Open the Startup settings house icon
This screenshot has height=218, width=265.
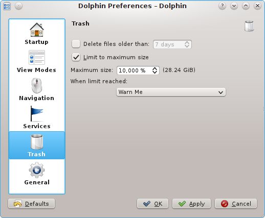point(37,30)
